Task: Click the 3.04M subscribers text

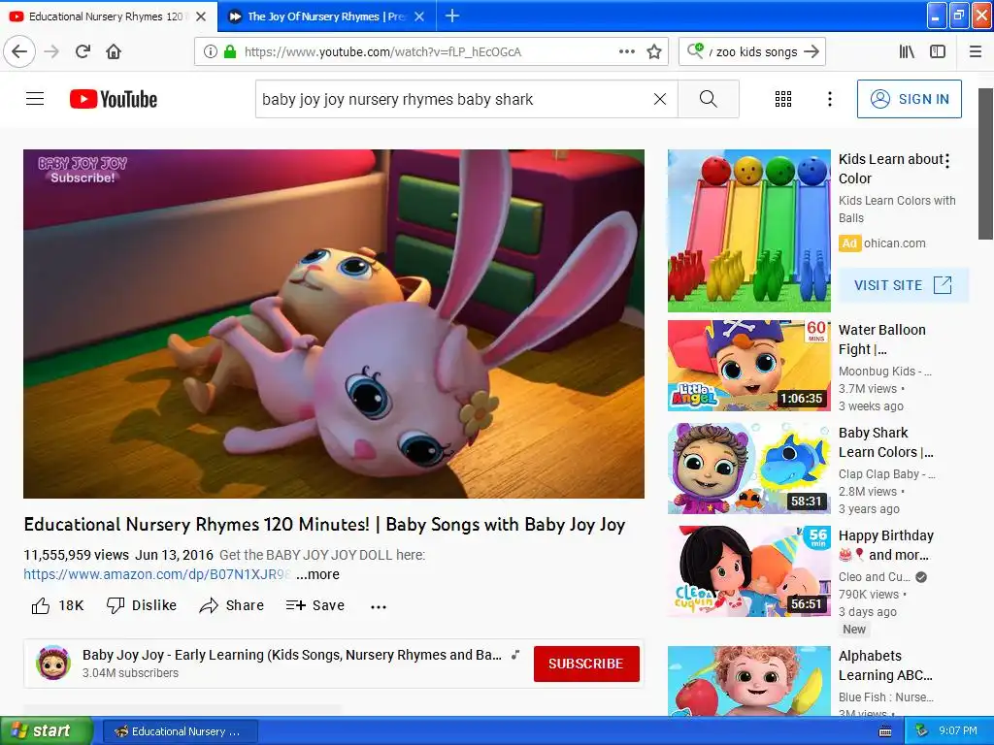Action: point(131,673)
